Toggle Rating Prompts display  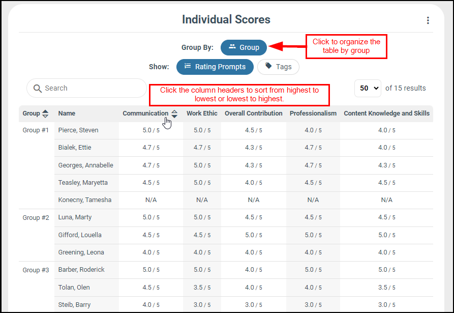pyautogui.click(x=215, y=67)
